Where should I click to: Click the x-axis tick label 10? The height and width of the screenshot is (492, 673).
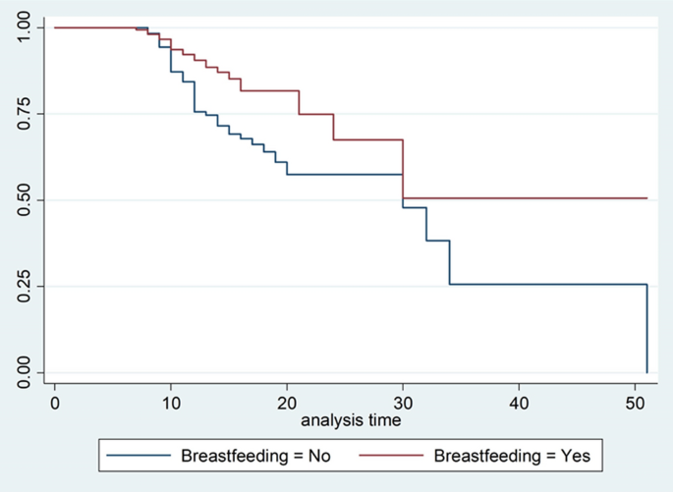171,402
